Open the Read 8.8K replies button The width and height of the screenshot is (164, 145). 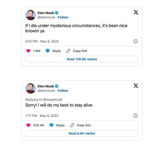(82, 134)
